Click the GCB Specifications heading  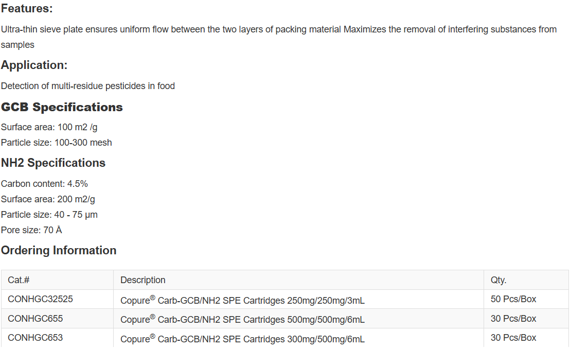pos(62,107)
